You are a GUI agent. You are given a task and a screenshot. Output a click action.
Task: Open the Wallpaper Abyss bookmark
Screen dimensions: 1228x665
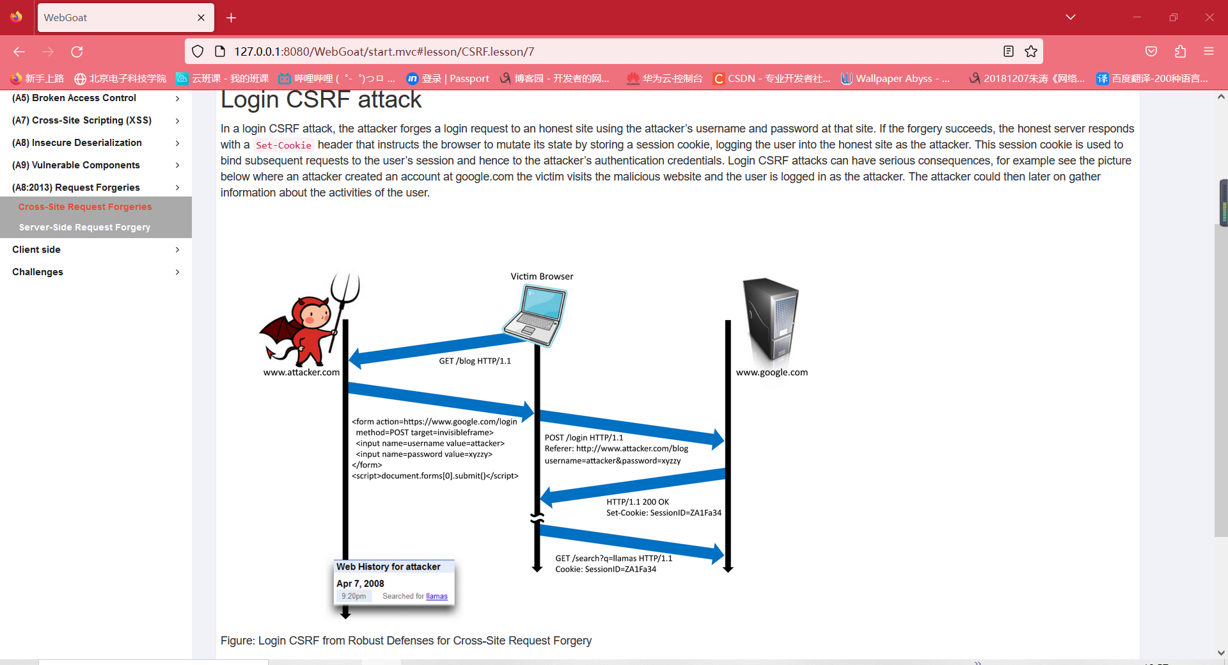895,79
